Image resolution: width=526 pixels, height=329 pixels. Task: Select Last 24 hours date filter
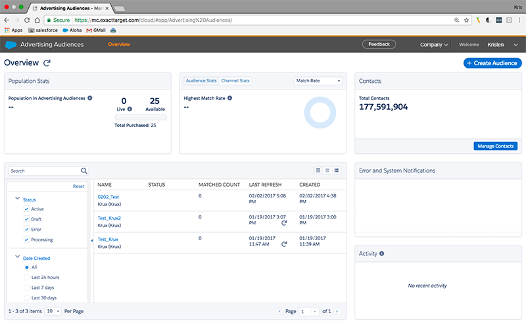point(26,277)
